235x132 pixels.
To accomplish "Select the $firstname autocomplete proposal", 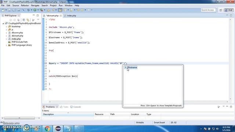I will pyautogui.click(x=131, y=67).
